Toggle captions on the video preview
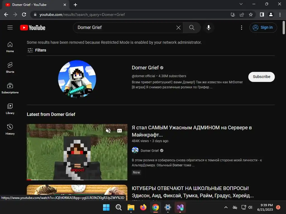The image size is (286, 214). pos(120,131)
